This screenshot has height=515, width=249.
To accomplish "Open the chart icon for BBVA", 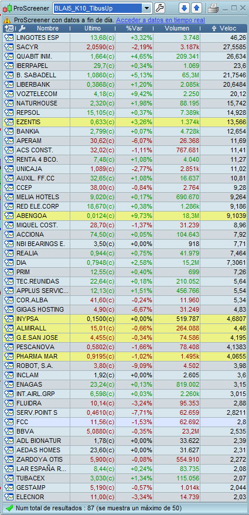I will [8, 431].
